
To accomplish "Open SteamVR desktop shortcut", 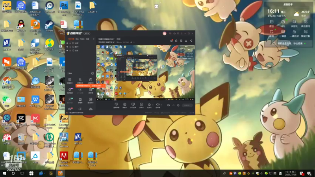I will [50, 7].
